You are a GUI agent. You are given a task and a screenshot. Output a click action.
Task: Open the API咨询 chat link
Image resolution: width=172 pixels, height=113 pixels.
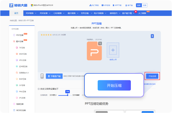pyautogui.click(x=106, y=5)
